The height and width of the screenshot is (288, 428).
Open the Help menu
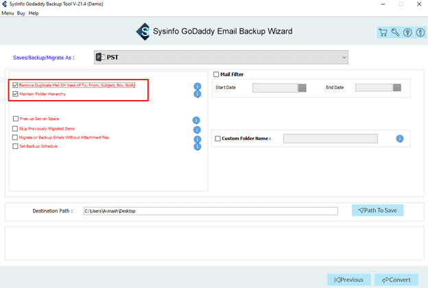[34, 13]
